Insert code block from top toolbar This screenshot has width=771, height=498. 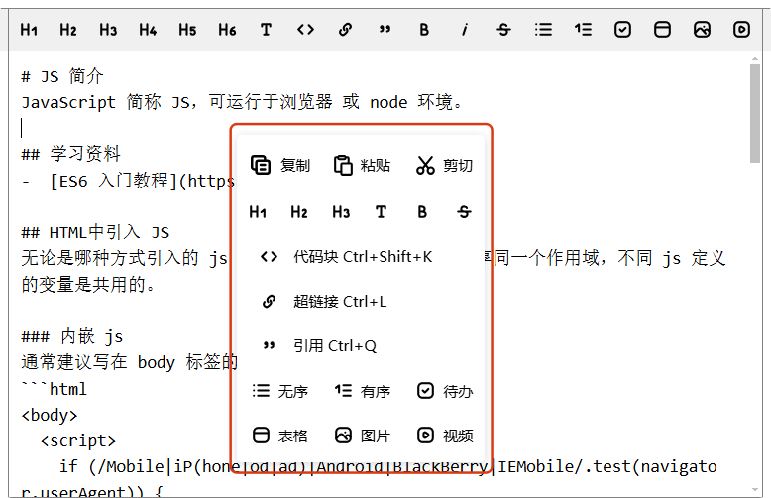[x=305, y=30]
